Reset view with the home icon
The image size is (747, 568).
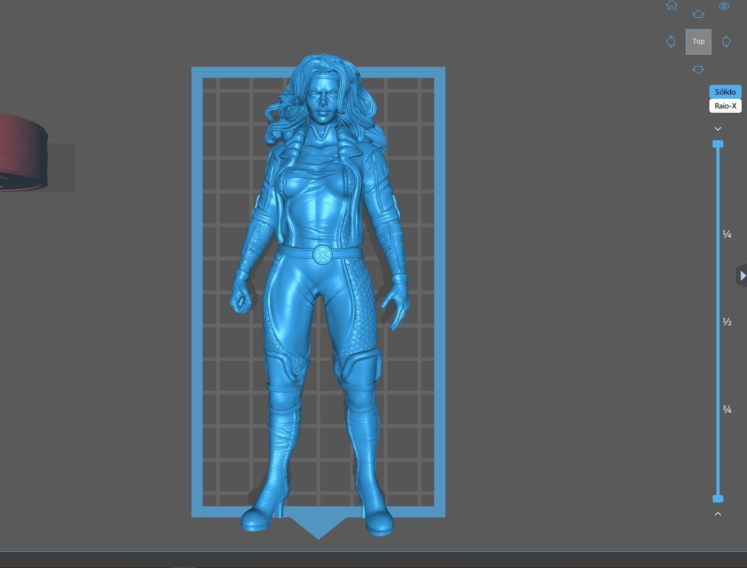tap(672, 5)
